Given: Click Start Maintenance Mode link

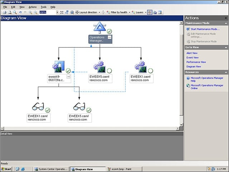Looking at the screenshot, I should pos(205,29).
